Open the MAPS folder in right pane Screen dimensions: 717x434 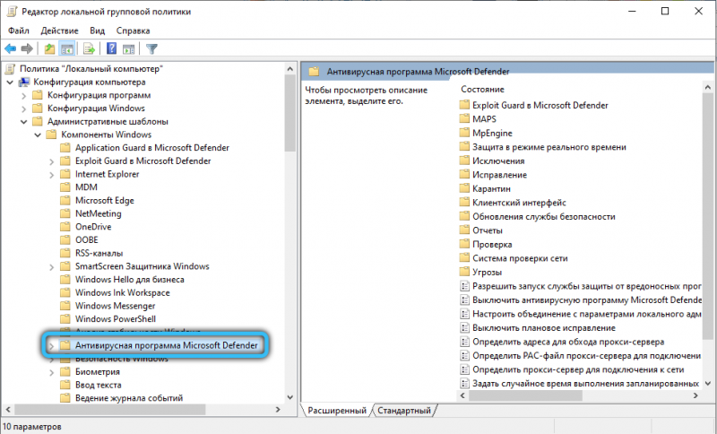point(484,119)
